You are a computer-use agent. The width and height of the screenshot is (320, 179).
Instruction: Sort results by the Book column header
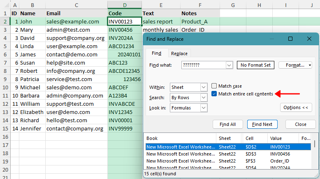[180, 138]
